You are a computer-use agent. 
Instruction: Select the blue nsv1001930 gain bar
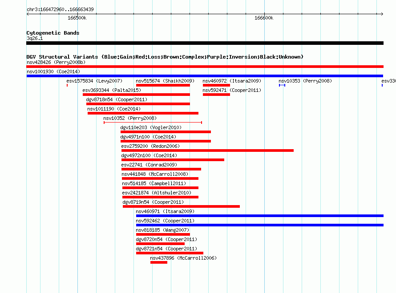[x=205, y=76]
